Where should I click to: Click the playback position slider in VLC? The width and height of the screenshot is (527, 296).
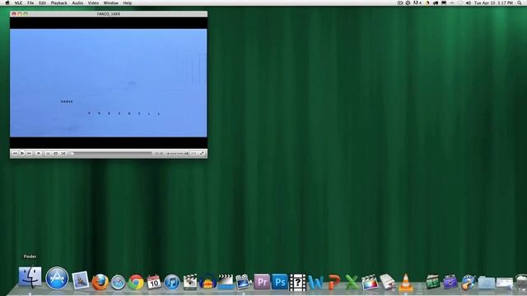pos(111,154)
